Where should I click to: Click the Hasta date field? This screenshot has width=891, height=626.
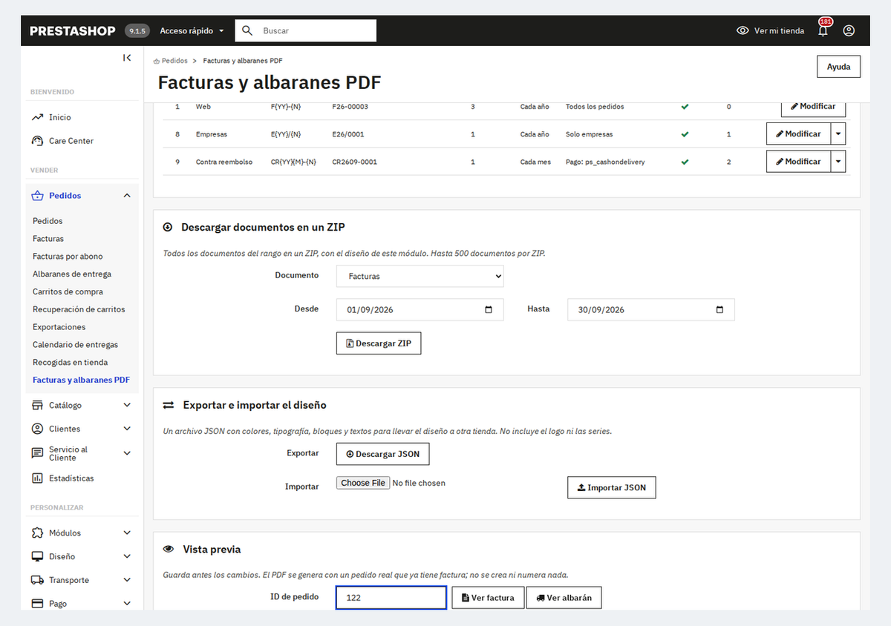[x=651, y=310]
